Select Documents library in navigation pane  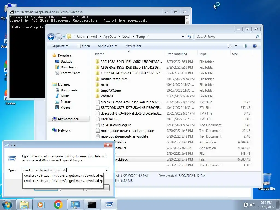pyautogui.click(x=66, y=90)
